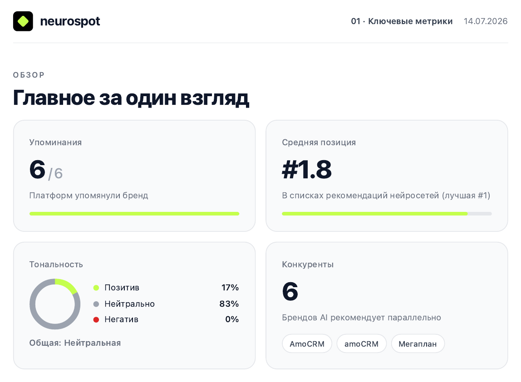Click the date 14.07.2026

pyautogui.click(x=486, y=21)
